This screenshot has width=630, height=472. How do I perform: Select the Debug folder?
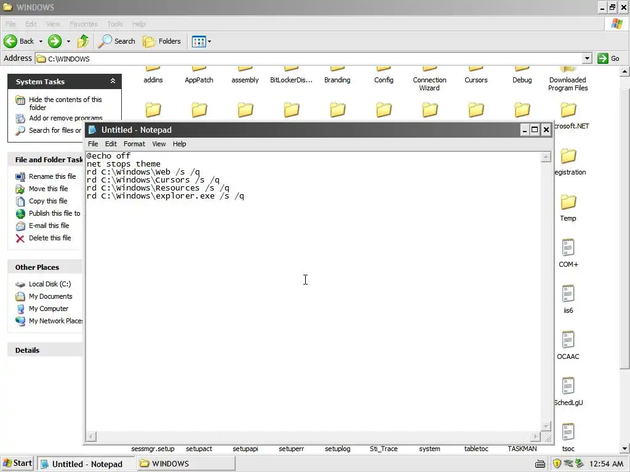click(522, 76)
